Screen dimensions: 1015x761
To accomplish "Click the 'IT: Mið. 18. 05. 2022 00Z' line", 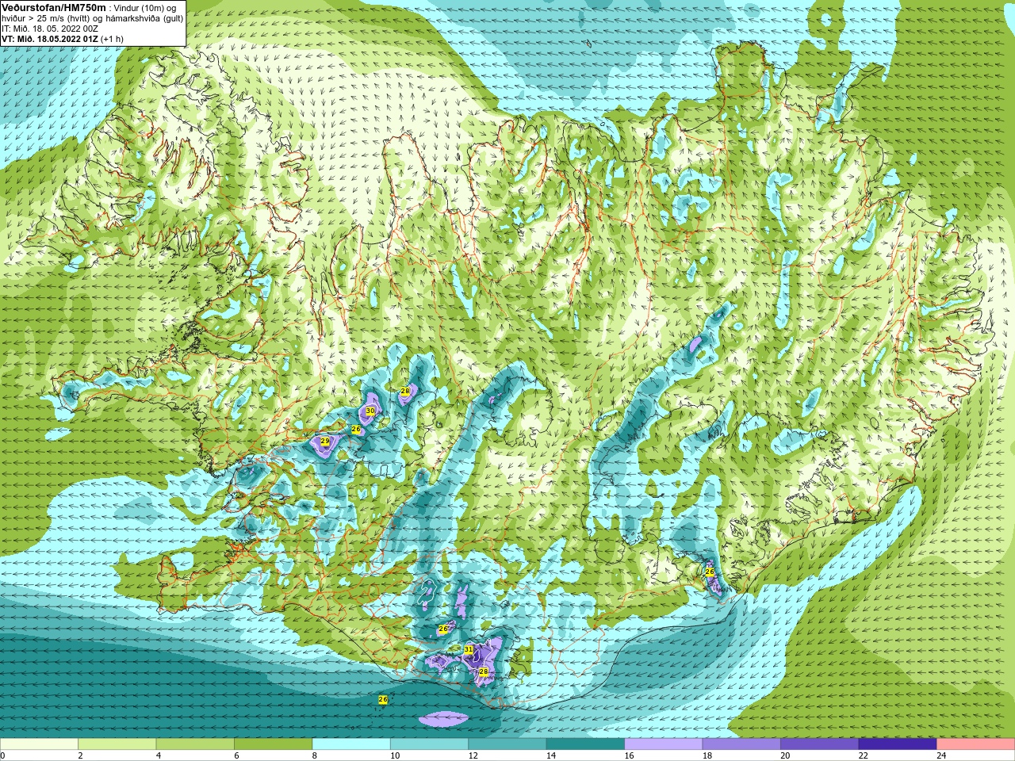I will click(50, 29).
